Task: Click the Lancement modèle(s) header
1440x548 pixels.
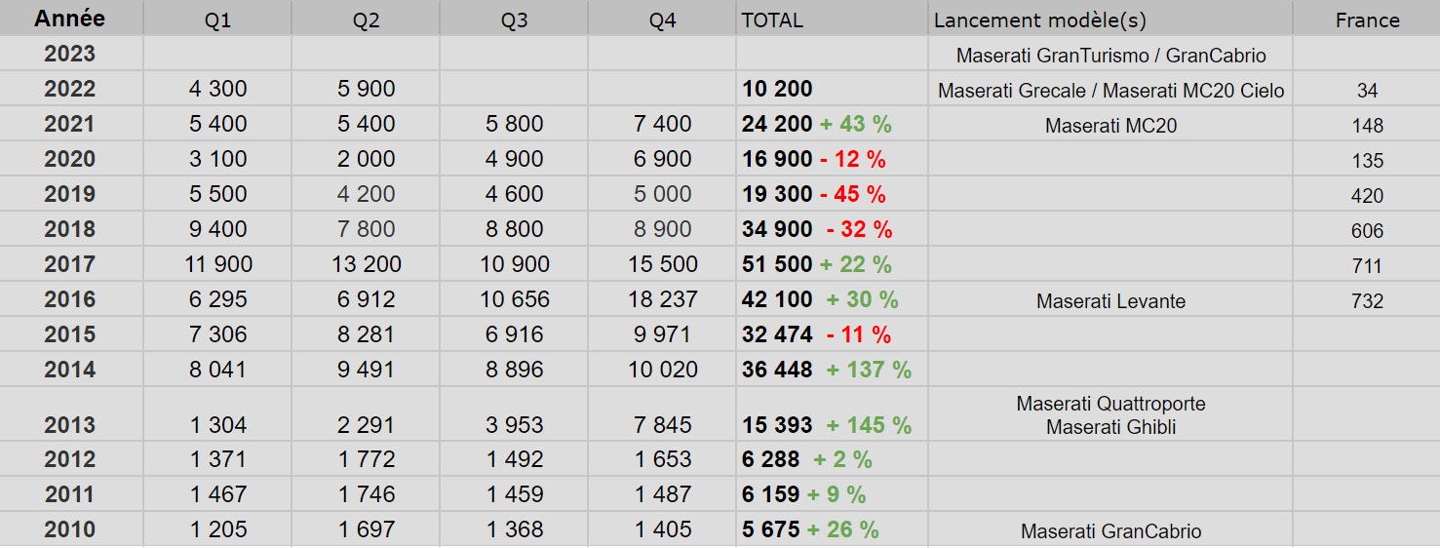Action: point(1110,20)
